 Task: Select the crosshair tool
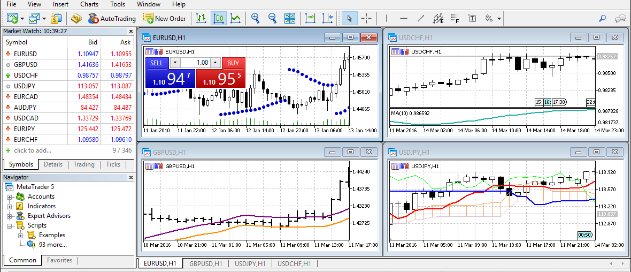(x=366, y=18)
